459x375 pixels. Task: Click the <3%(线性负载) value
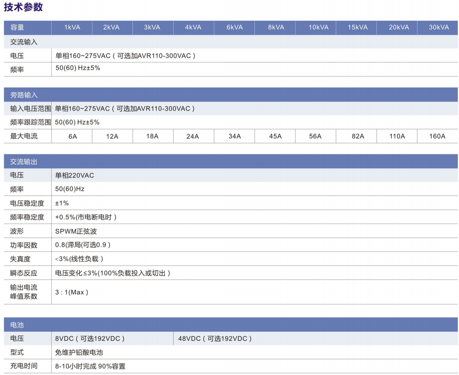pyautogui.click(x=79, y=259)
